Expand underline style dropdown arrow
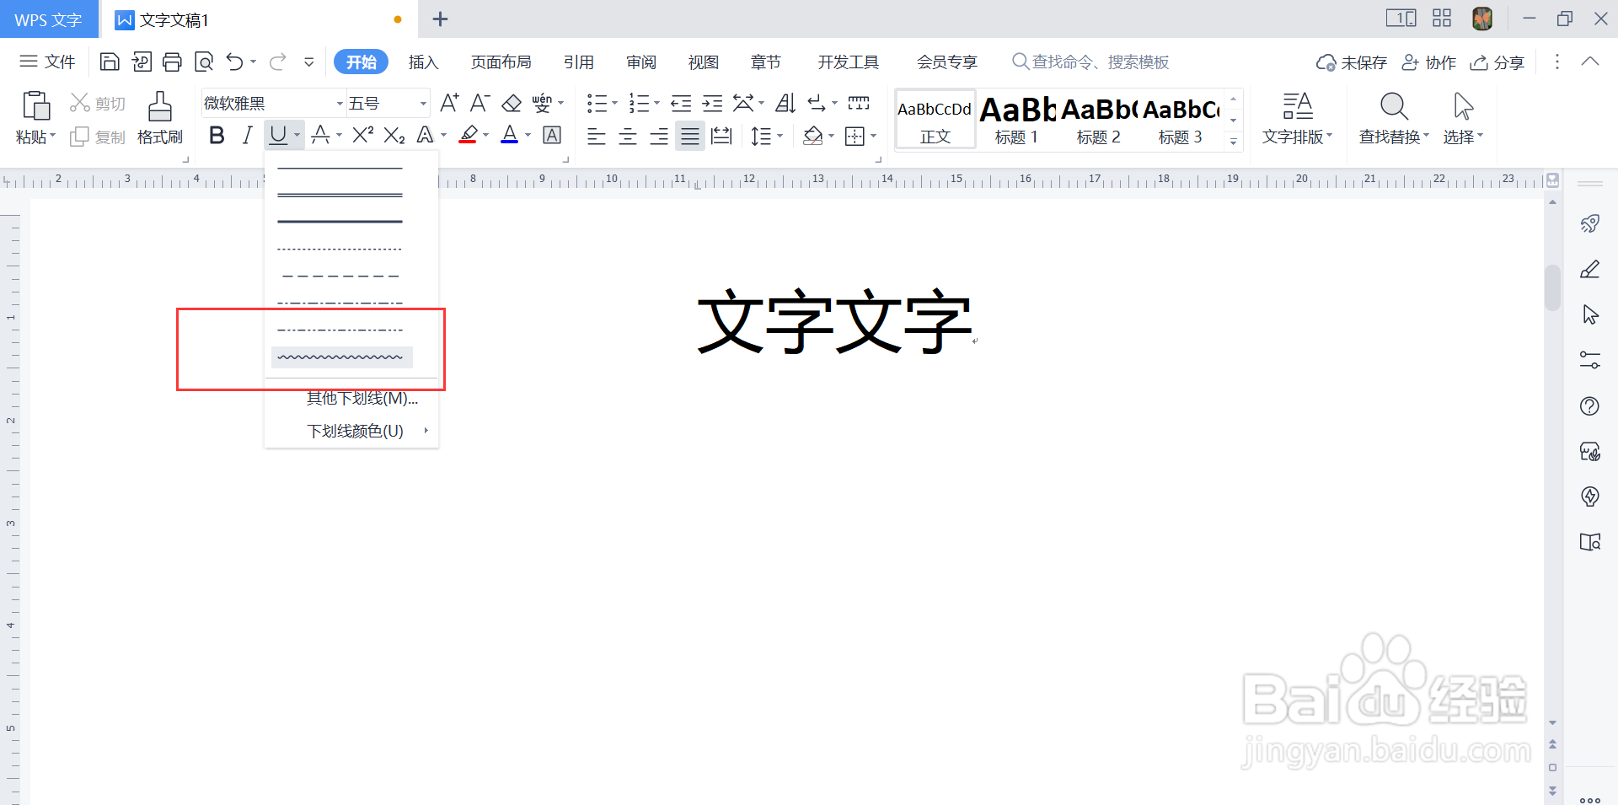This screenshot has height=805, width=1618. coord(297,135)
